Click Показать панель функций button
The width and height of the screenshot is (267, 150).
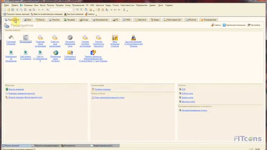point(16,14)
